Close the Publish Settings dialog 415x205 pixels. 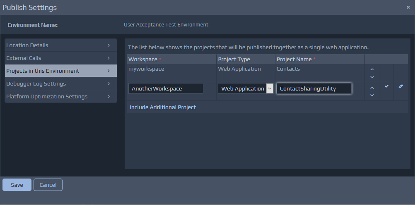tap(408, 7)
